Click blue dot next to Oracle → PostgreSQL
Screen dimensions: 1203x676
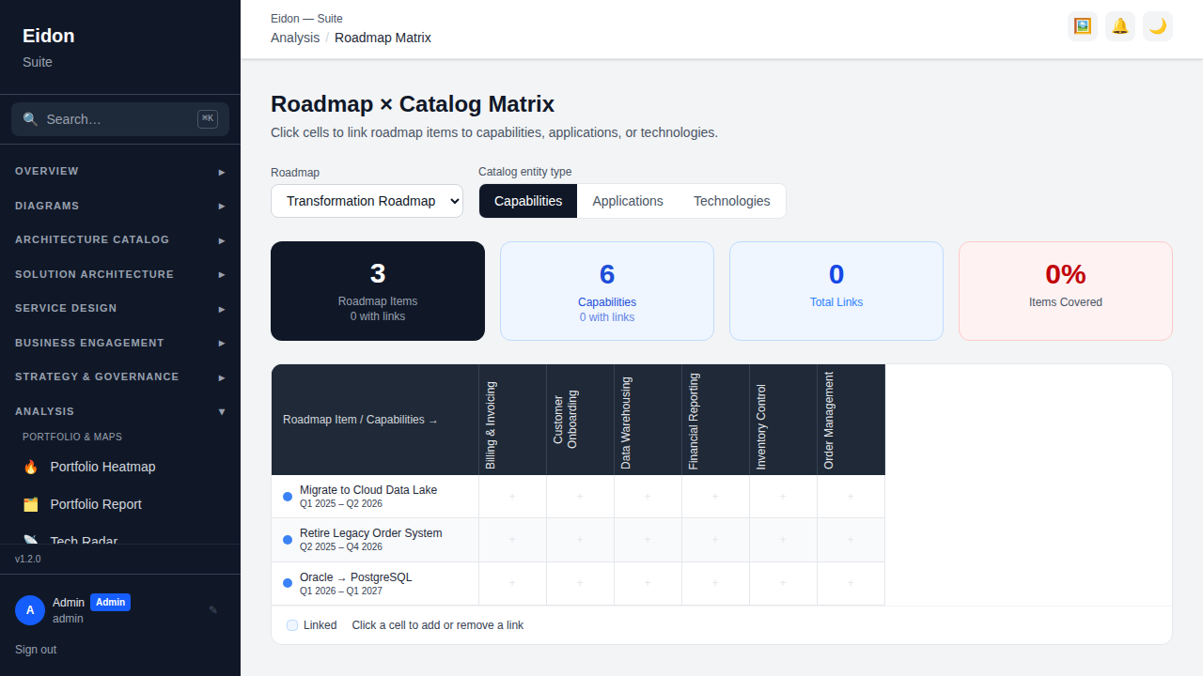(x=288, y=583)
